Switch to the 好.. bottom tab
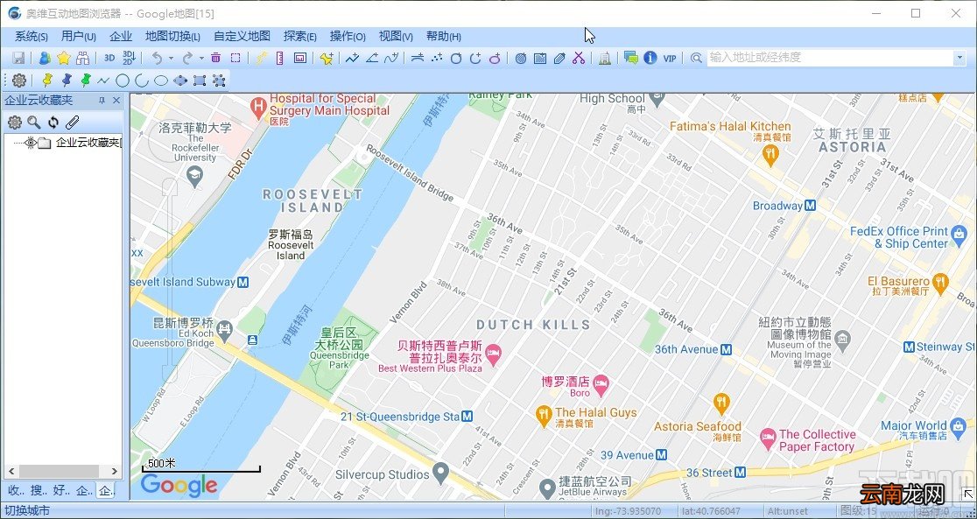This screenshot has width=977, height=519. 61,491
